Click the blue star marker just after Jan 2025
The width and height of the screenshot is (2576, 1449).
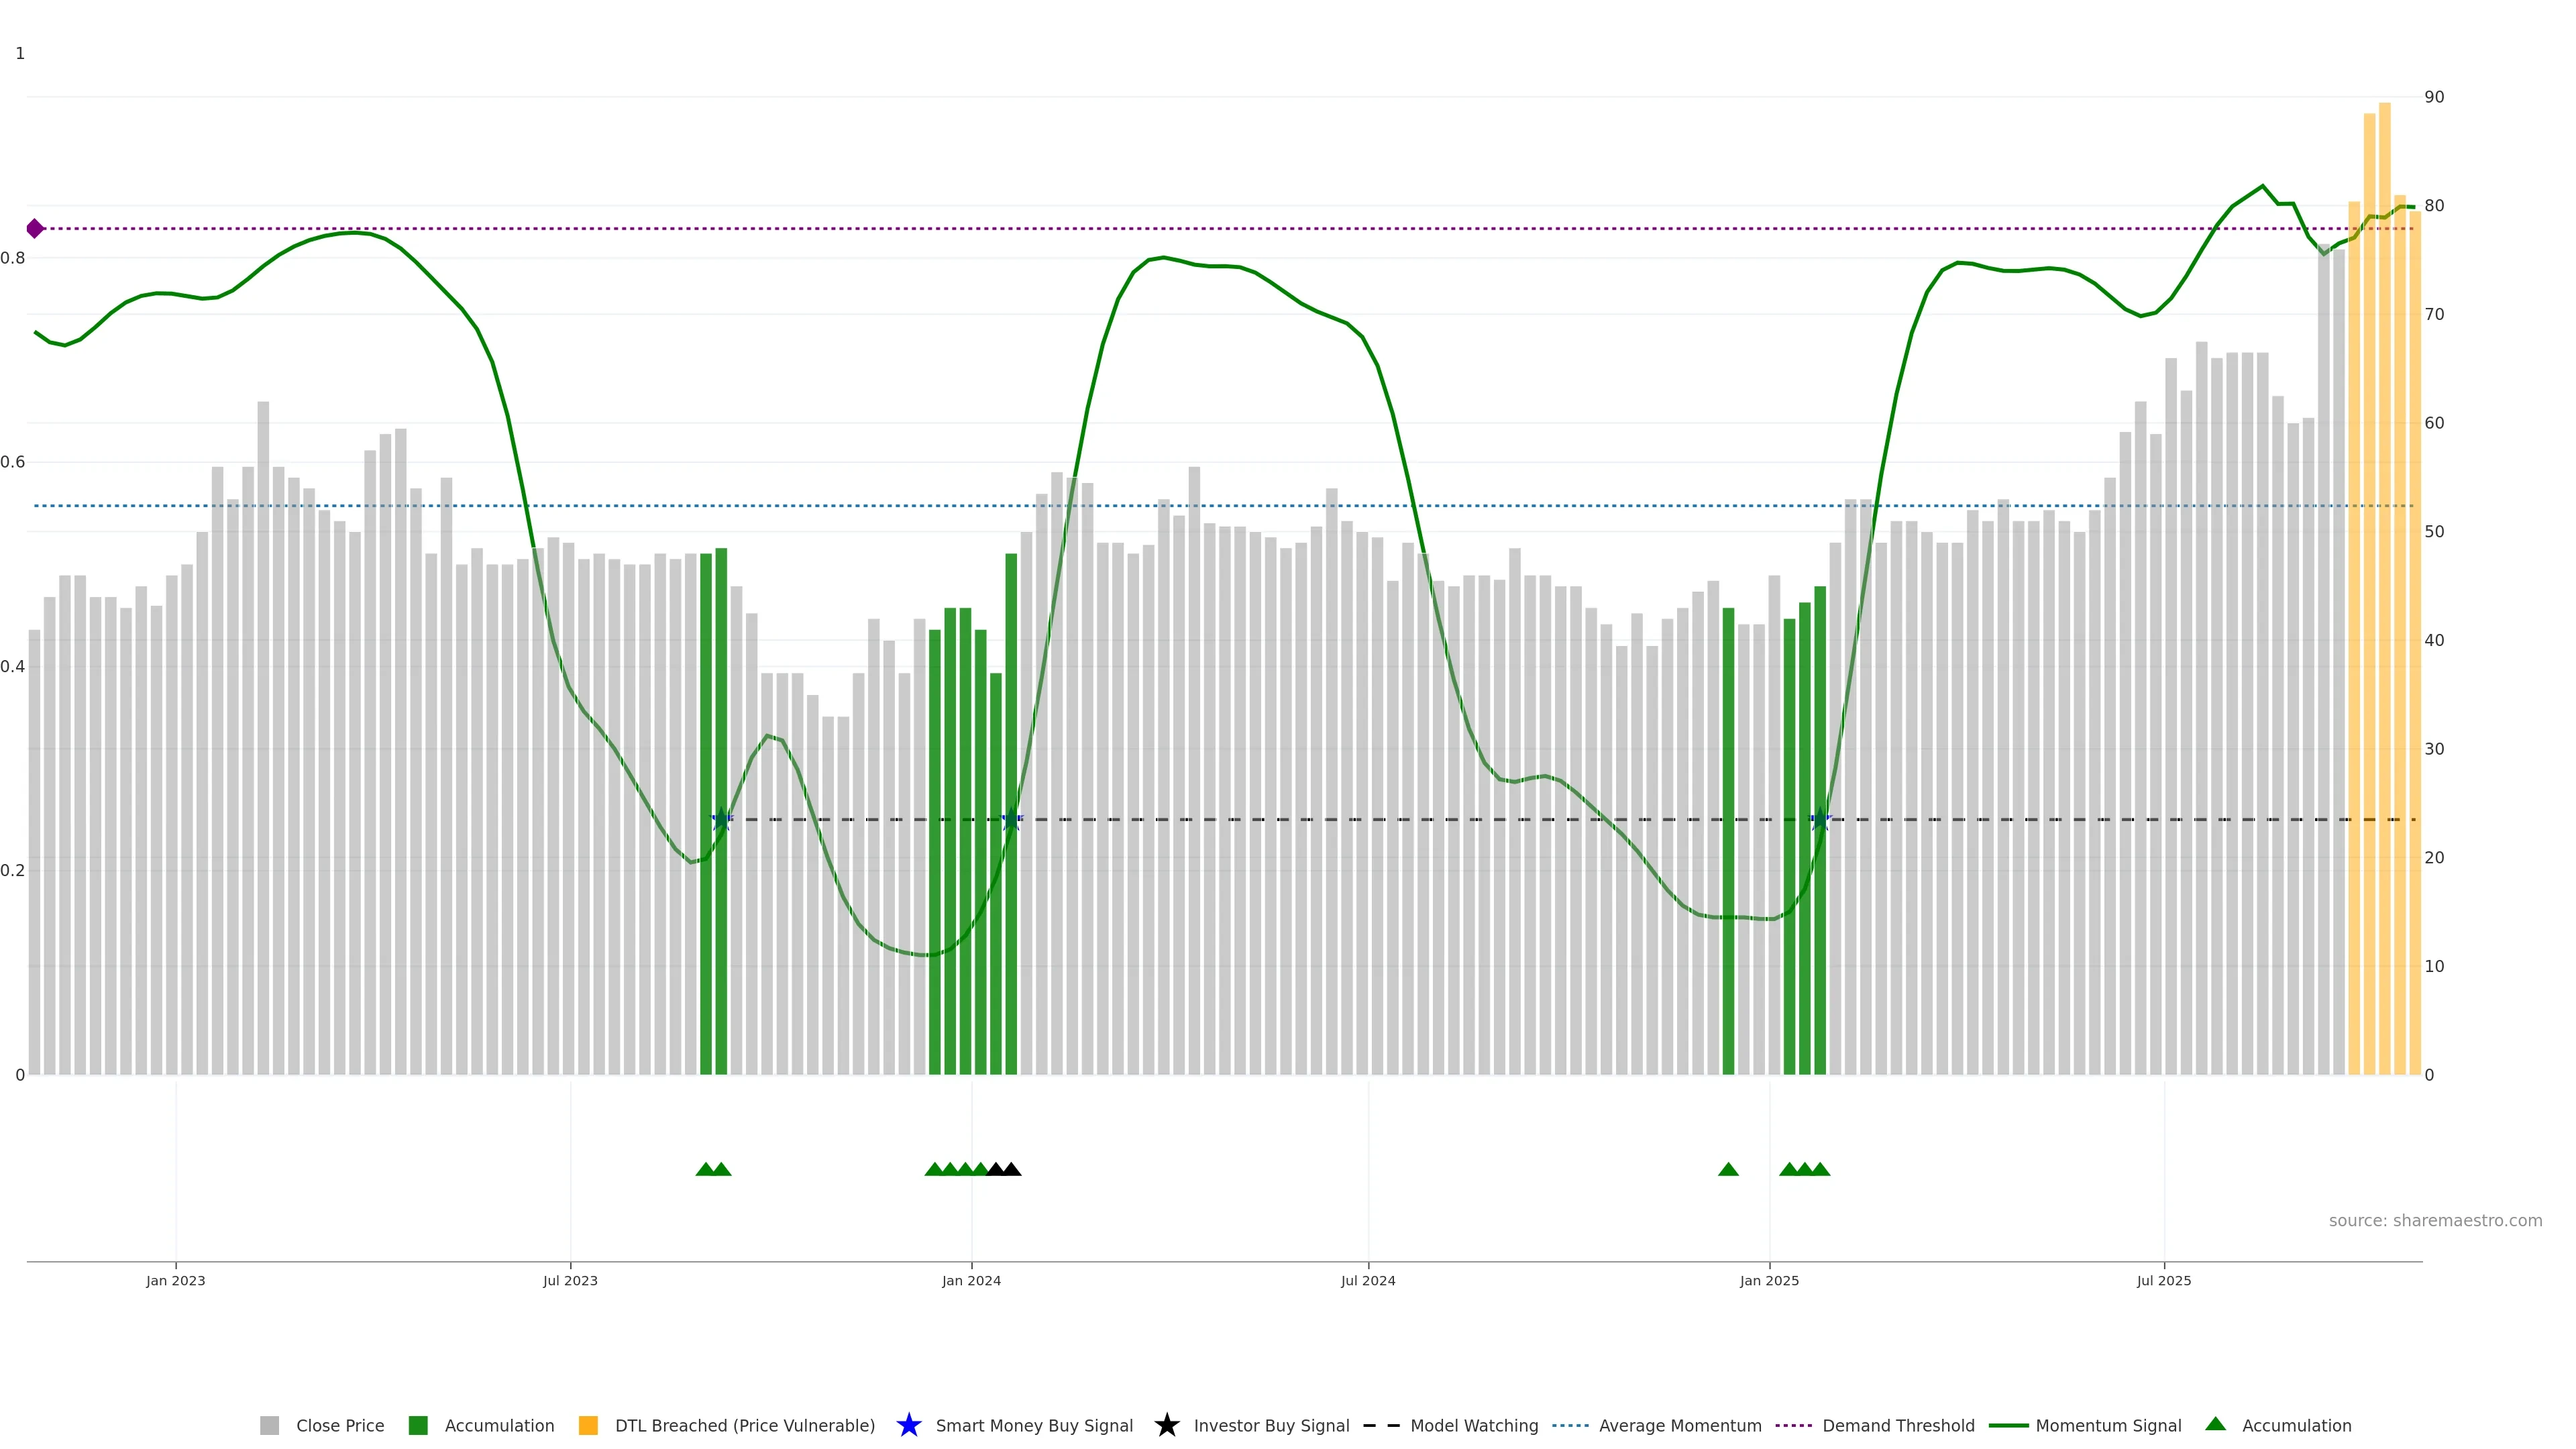coord(1820,820)
